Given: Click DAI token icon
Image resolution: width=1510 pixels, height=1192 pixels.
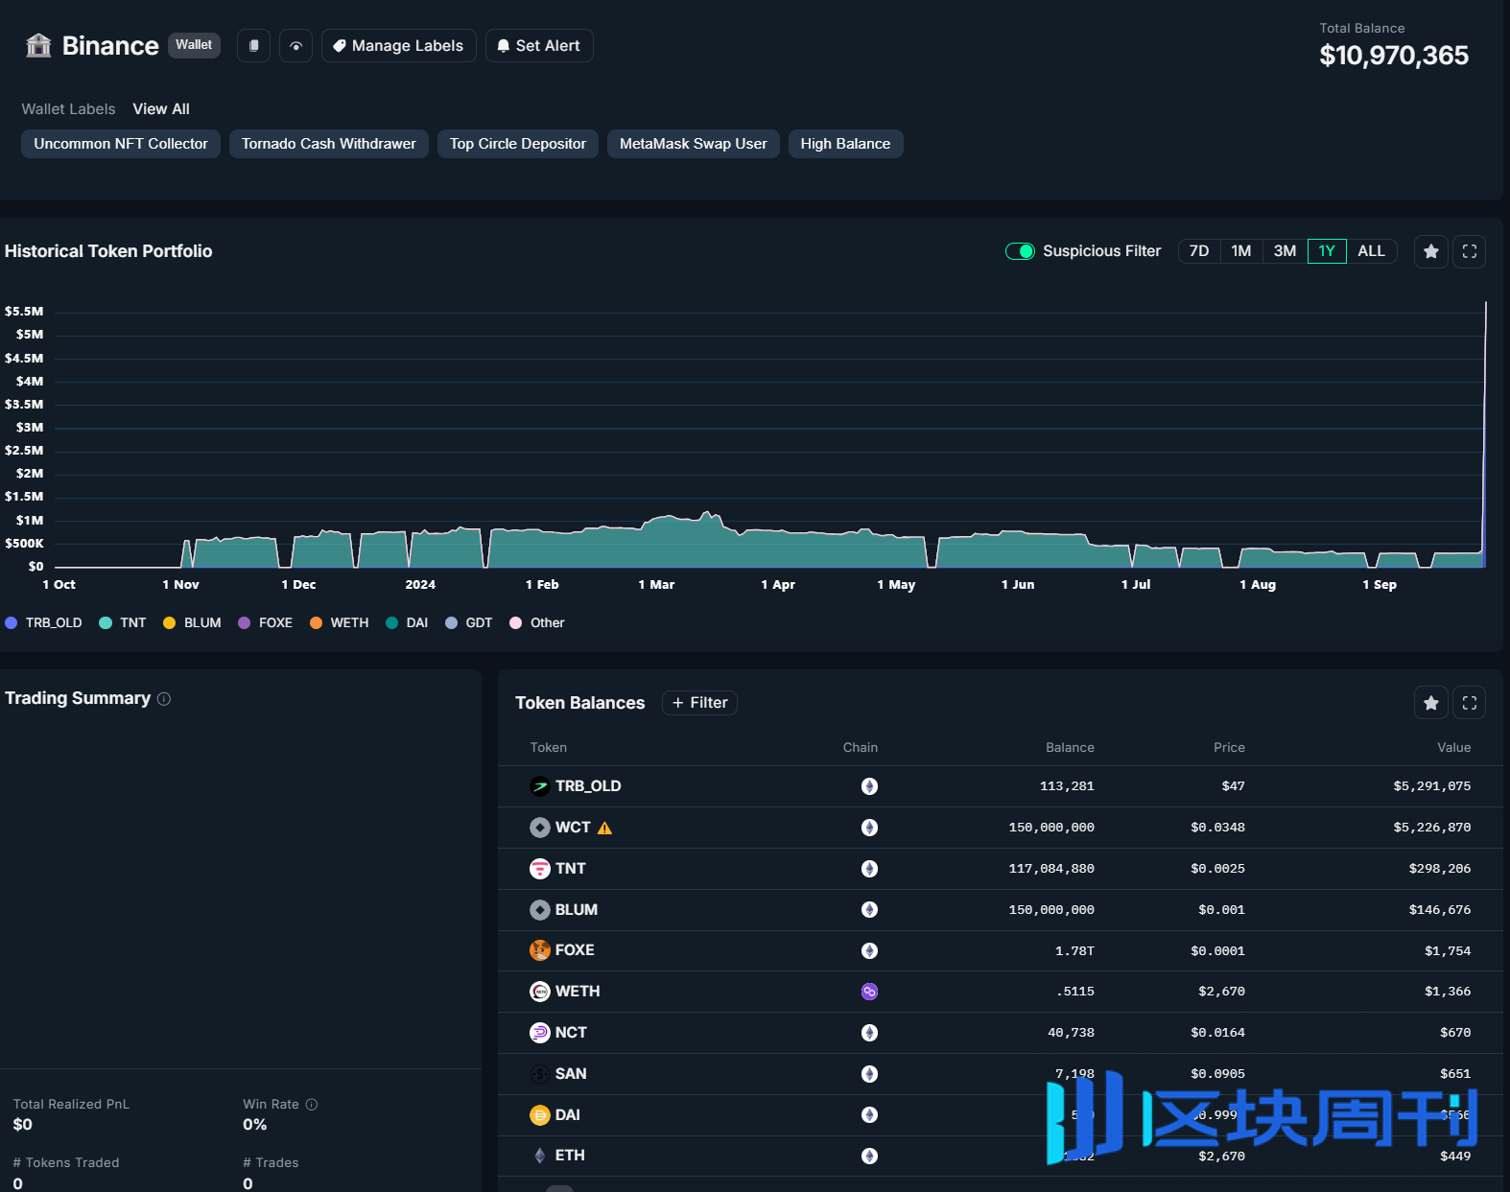Looking at the screenshot, I should pos(540,1115).
